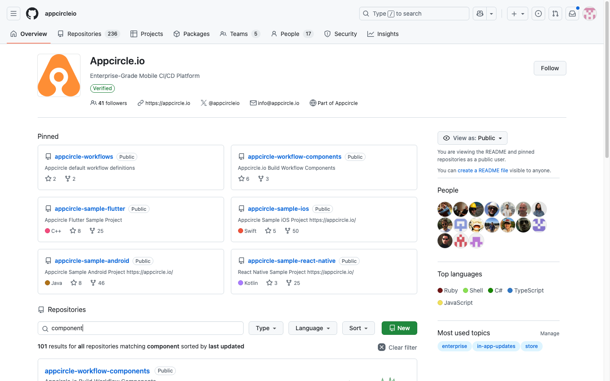
Task: Open the hamburger navigation menu
Action: point(14,14)
